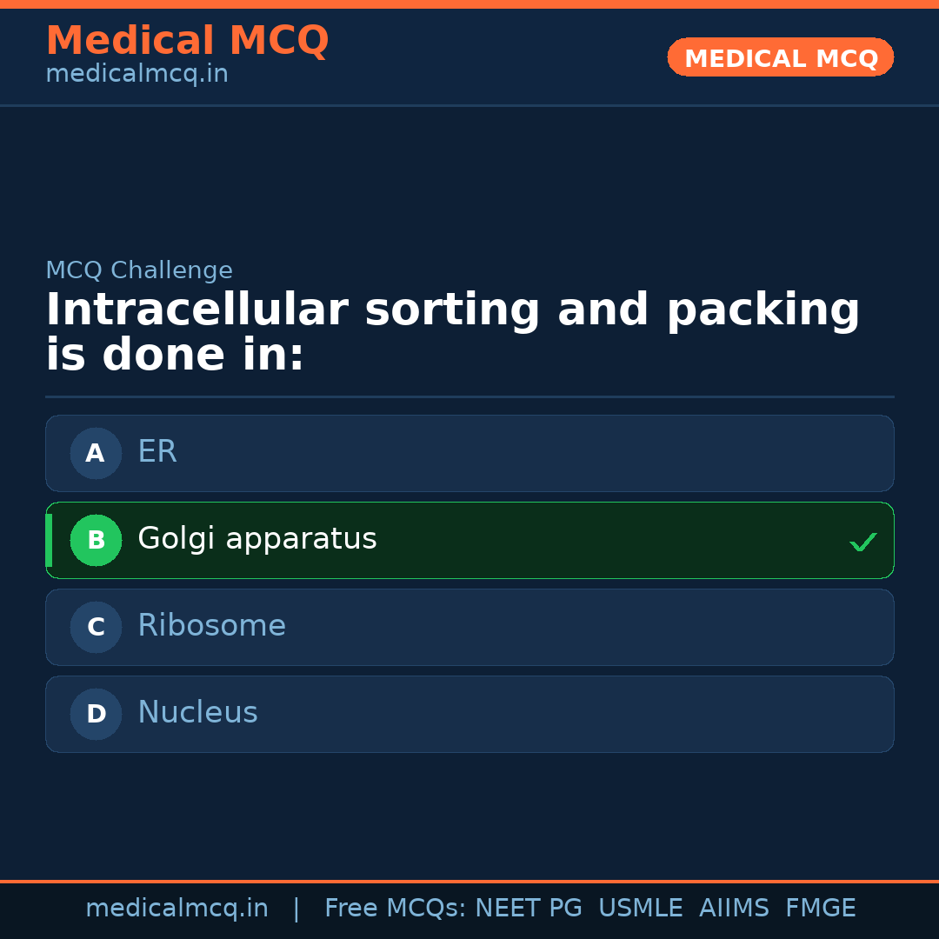Visit medicalmcq.in link under the header title
Screen dimensions: 939x939
[x=137, y=75]
